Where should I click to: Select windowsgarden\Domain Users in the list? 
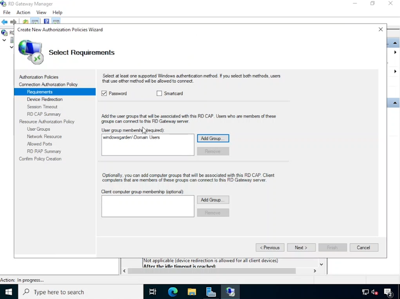131,137
